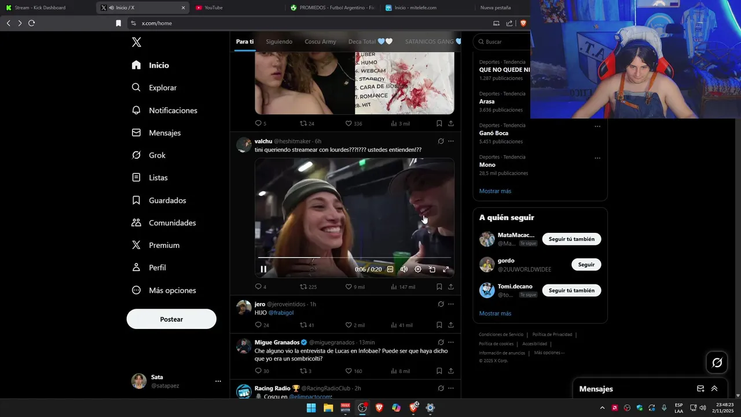Reload the page in browser toolbar

pos(31,23)
